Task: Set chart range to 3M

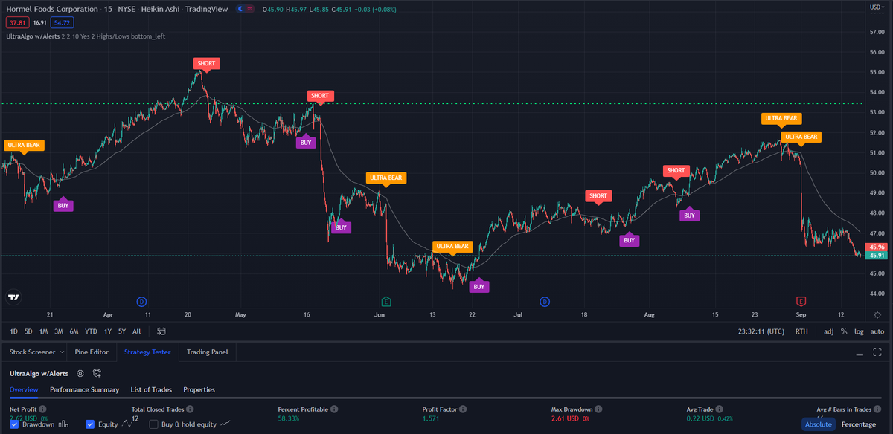Action: coord(58,331)
